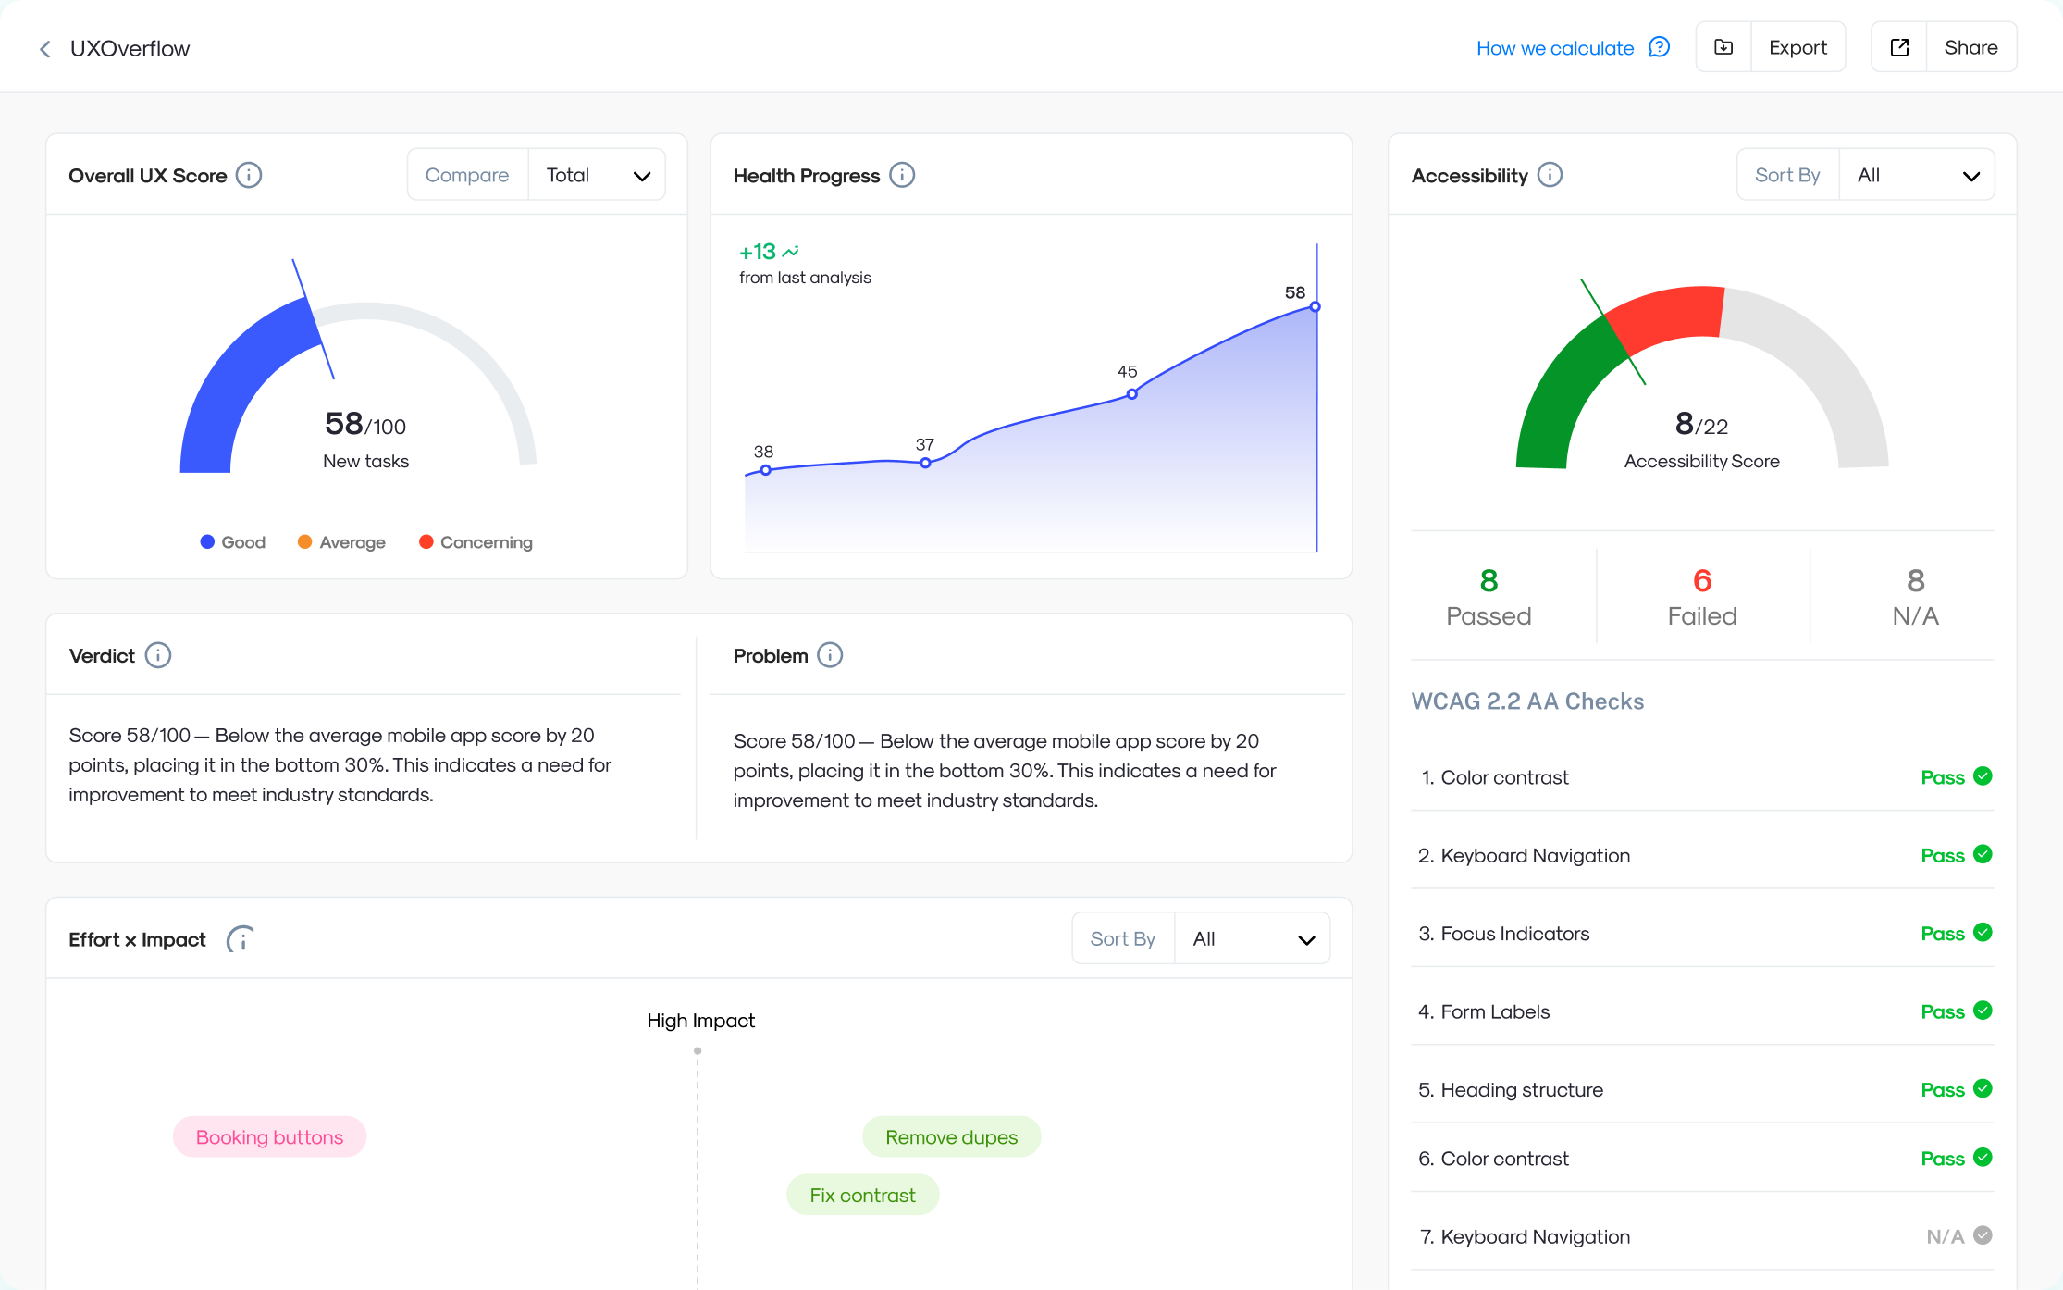Click the 38 data point on Health chart
This screenshot has width=2063, height=1290.
pyautogui.click(x=765, y=470)
